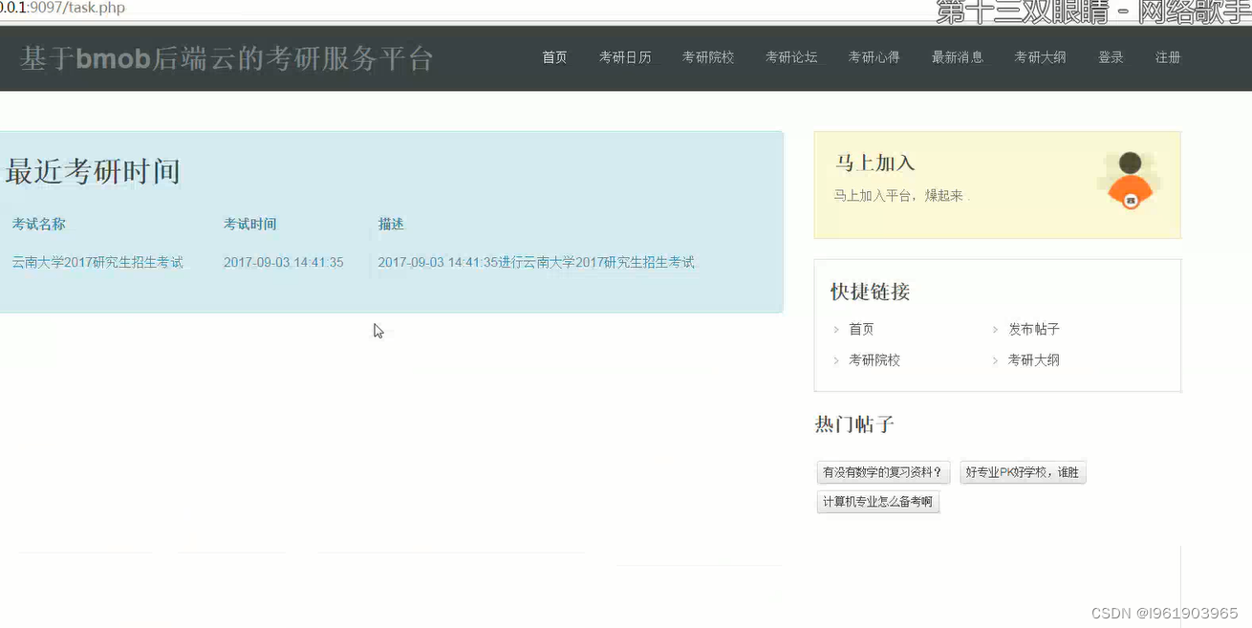The height and width of the screenshot is (628, 1252).
Task: Click the 马上加入 heading
Action: pos(874,162)
